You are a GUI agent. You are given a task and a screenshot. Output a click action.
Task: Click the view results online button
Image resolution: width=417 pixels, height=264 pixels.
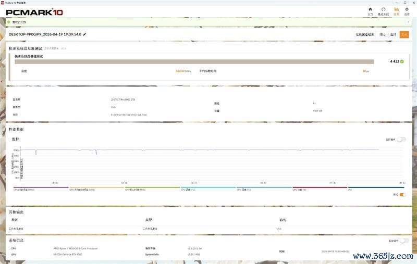(x=365, y=34)
